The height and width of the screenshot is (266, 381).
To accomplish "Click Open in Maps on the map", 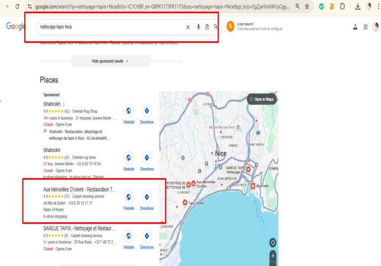I will [x=262, y=99].
